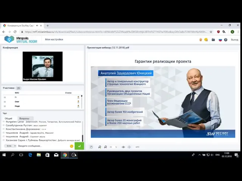Click the Mirapolis Virtual Room logo

21,39
